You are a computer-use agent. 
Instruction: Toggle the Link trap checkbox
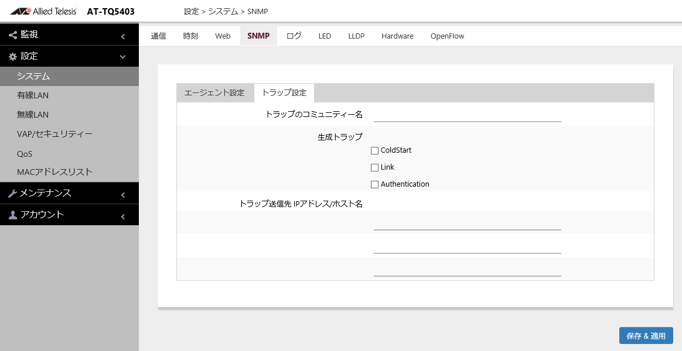[x=375, y=167]
